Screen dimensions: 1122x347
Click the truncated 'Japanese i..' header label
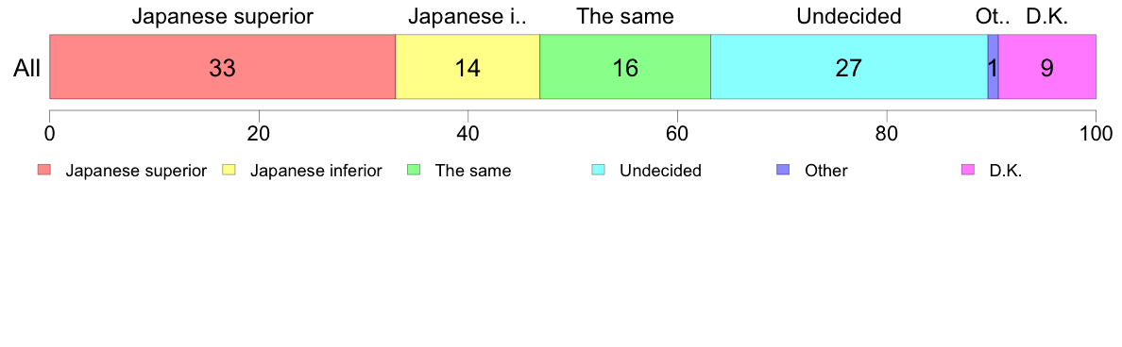[x=467, y=17]
